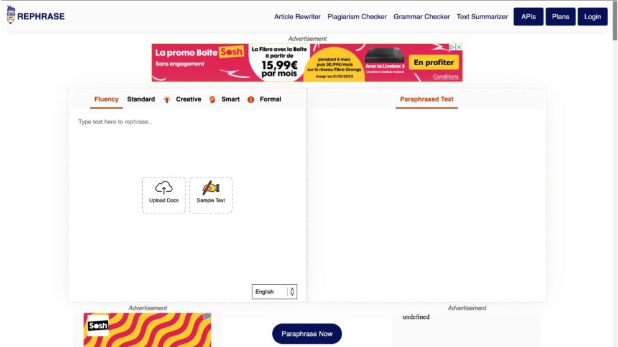Click the Upload Docs cloud icon
The width and height of the screenshot is (618, 347).
[x=164, y=187]
